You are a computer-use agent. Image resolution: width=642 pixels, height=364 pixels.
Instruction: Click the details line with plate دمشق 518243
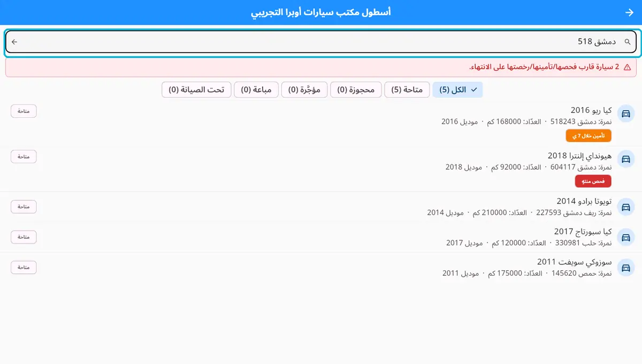tap(526, 122)
